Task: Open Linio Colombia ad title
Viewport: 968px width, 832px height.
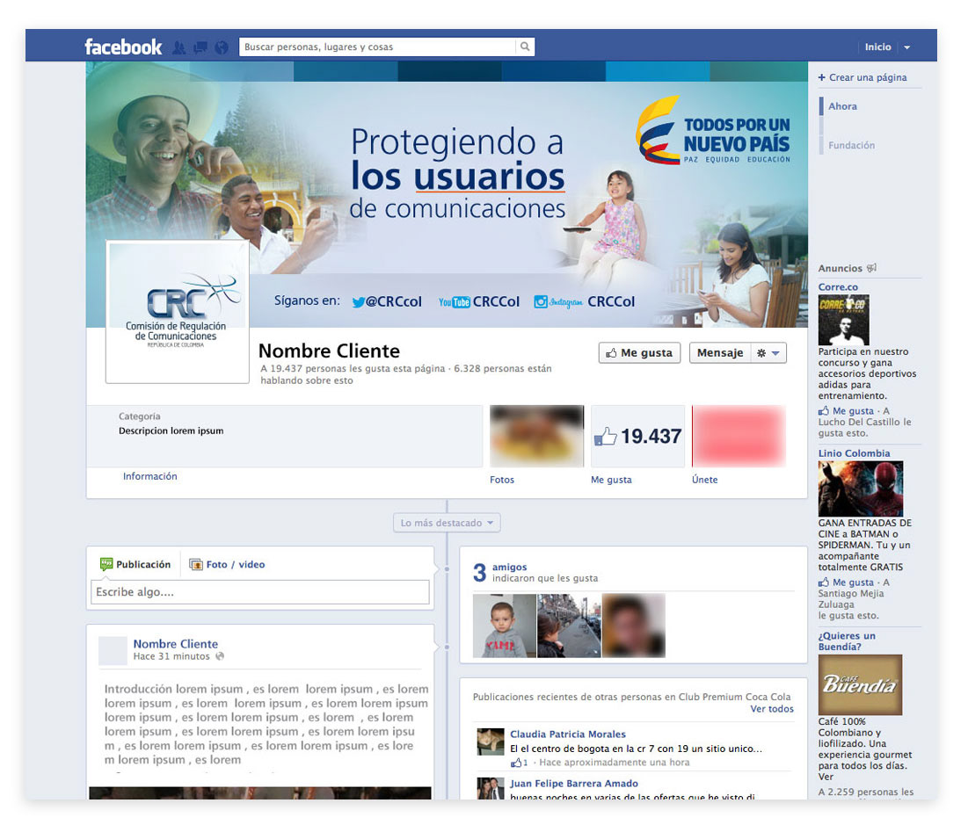Action: click(854, 453)
